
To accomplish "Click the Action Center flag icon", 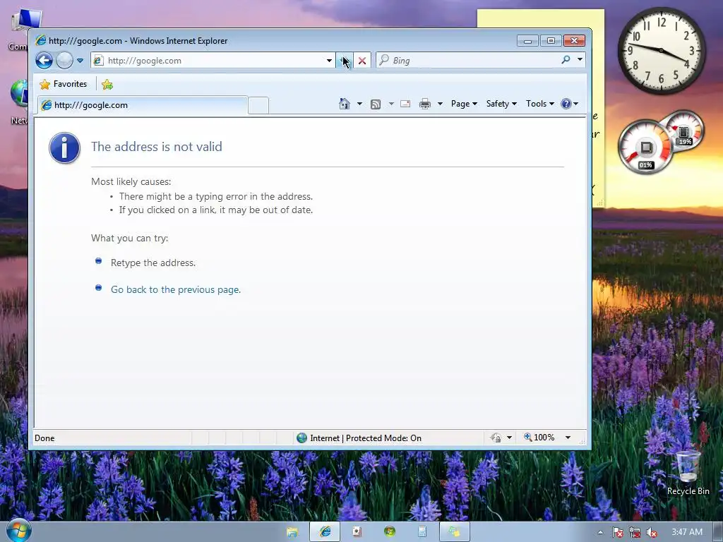I will point(617,532).
